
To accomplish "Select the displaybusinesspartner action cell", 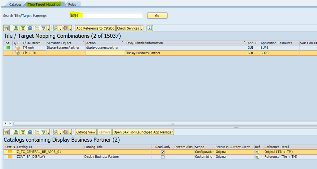I will tap(105, 48).
